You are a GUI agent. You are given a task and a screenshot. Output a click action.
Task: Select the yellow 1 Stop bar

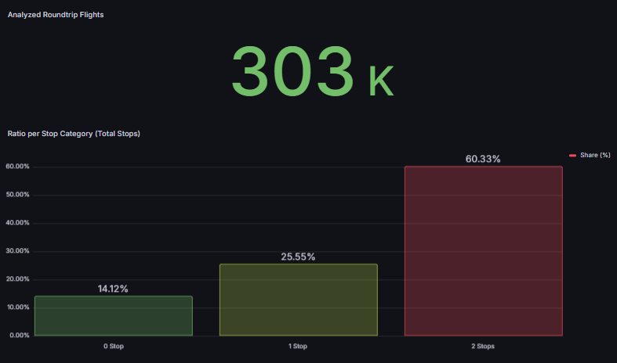(x=298, y=300)
